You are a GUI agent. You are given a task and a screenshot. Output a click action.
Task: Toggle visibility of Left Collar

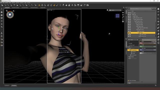(128, 24)
